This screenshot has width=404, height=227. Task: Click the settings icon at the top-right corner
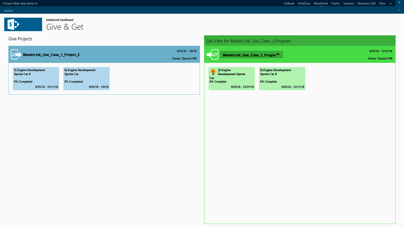click(400, 2)
